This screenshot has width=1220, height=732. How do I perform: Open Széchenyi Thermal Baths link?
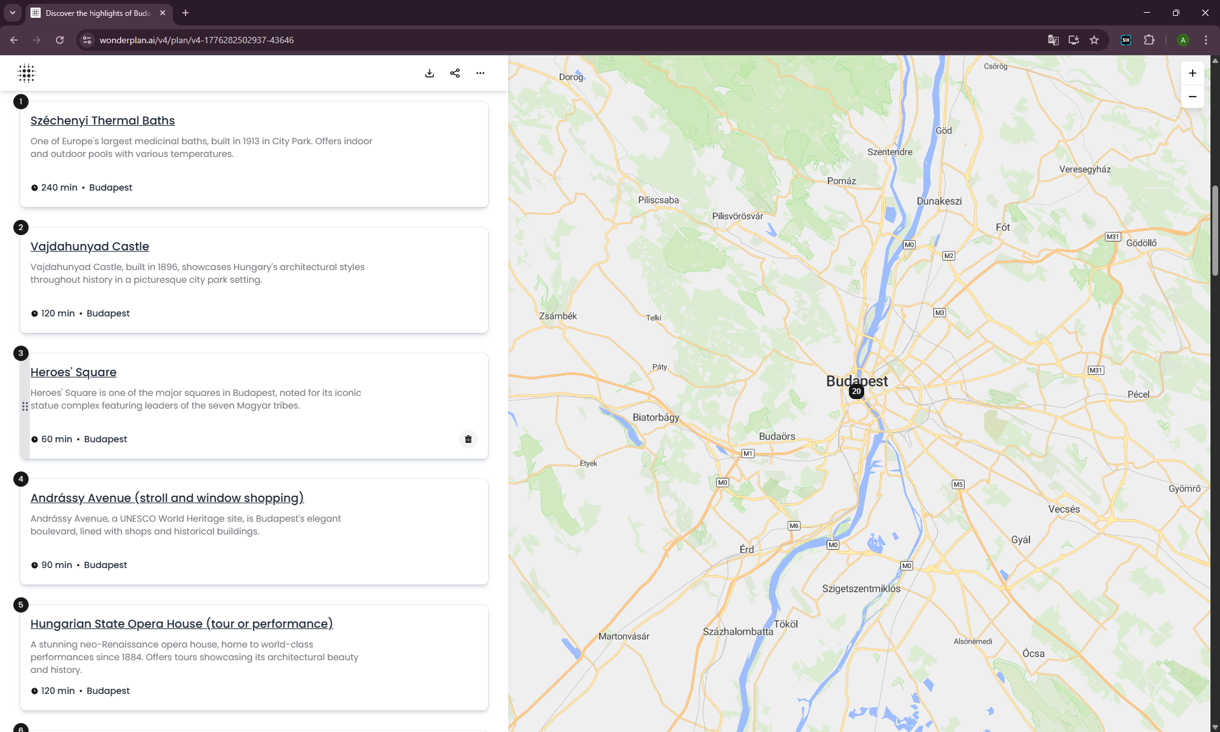pos(102,121)
